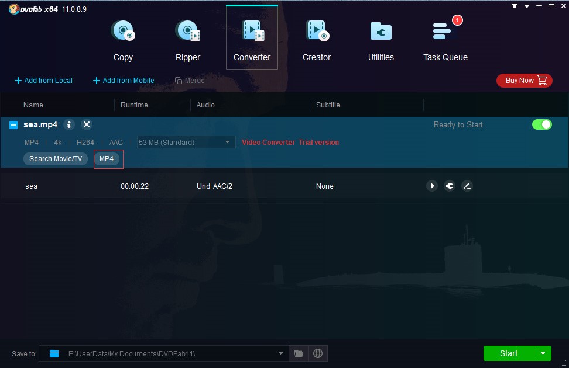Open the Creator module
Viewport: 569px width, 368px height.
pyautogui.click(x=317, y=40)
